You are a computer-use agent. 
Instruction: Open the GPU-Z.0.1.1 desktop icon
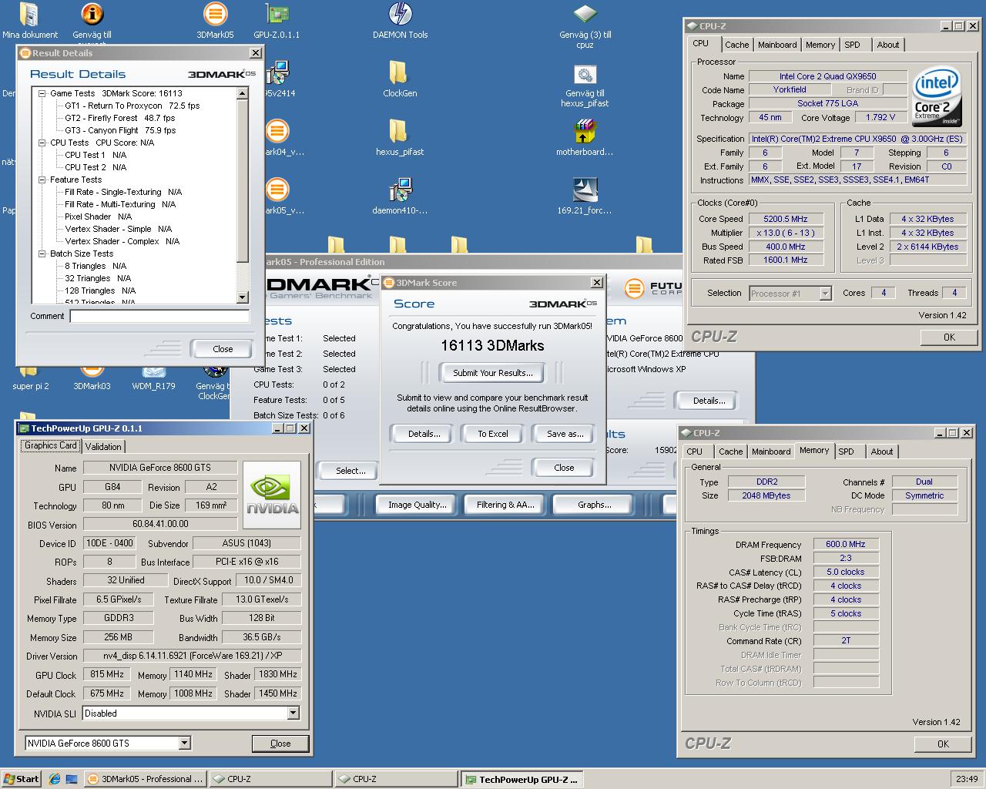coord(277,15)
